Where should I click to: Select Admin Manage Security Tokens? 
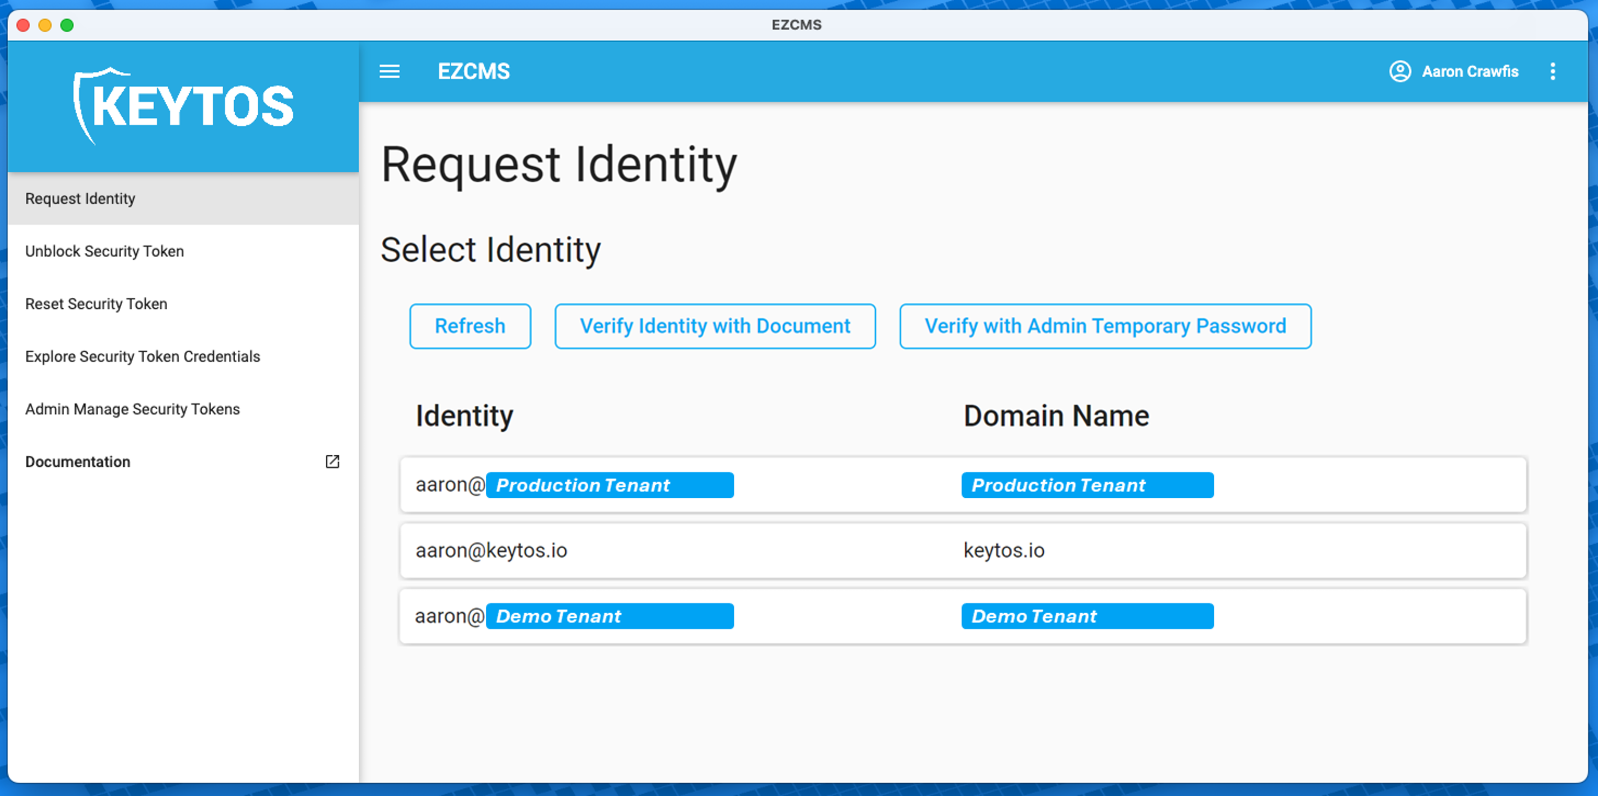coord(133,409)
